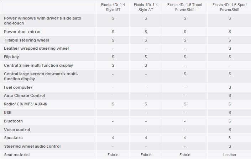Click the Central 2 line multi-function display label
This screenshot has height=159, width=251.
[38, 65]
